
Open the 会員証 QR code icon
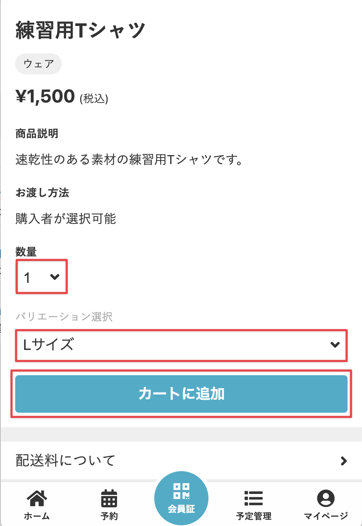(181, 491)
